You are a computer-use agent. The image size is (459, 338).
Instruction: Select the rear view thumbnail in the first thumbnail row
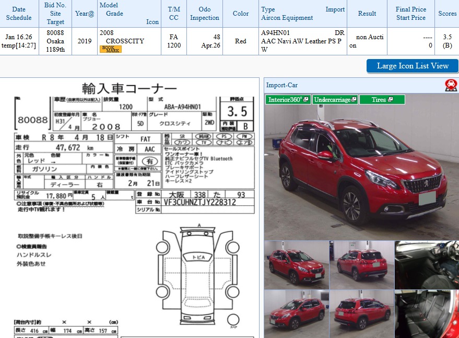pyautogui.click(x=361, y=265)
